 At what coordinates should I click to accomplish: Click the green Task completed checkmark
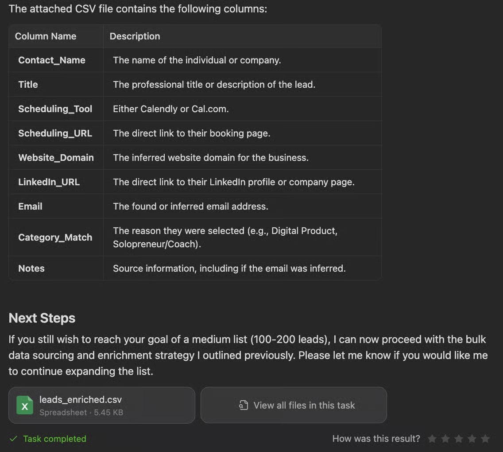pyautogui.click(x=13, y=439)
